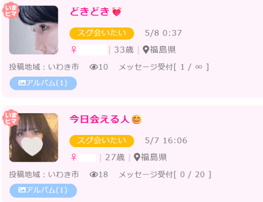Click the female symbol on first profile
This screenshot has height=202, width=263.
74,50
